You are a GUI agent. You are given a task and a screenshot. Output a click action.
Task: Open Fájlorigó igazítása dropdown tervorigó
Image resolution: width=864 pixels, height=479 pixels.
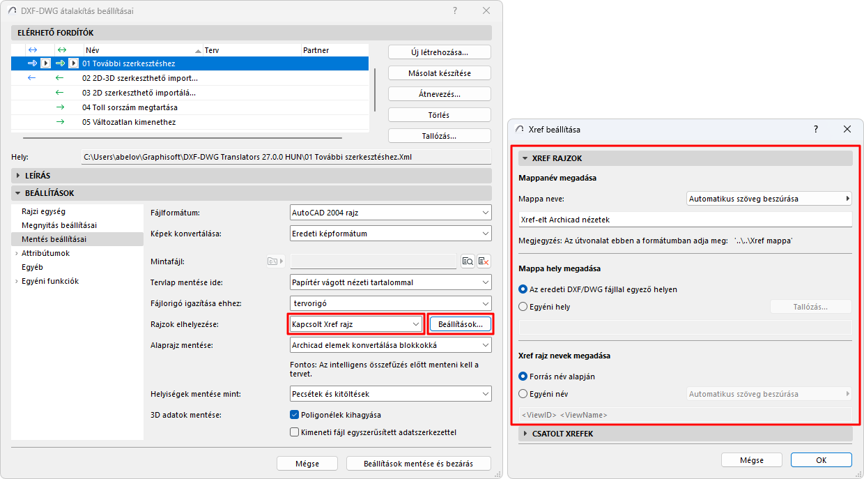pyautogui.click(x=391, y=303)
